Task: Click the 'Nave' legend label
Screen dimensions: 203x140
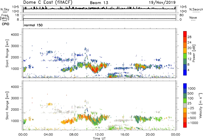Action: [193, 17]
